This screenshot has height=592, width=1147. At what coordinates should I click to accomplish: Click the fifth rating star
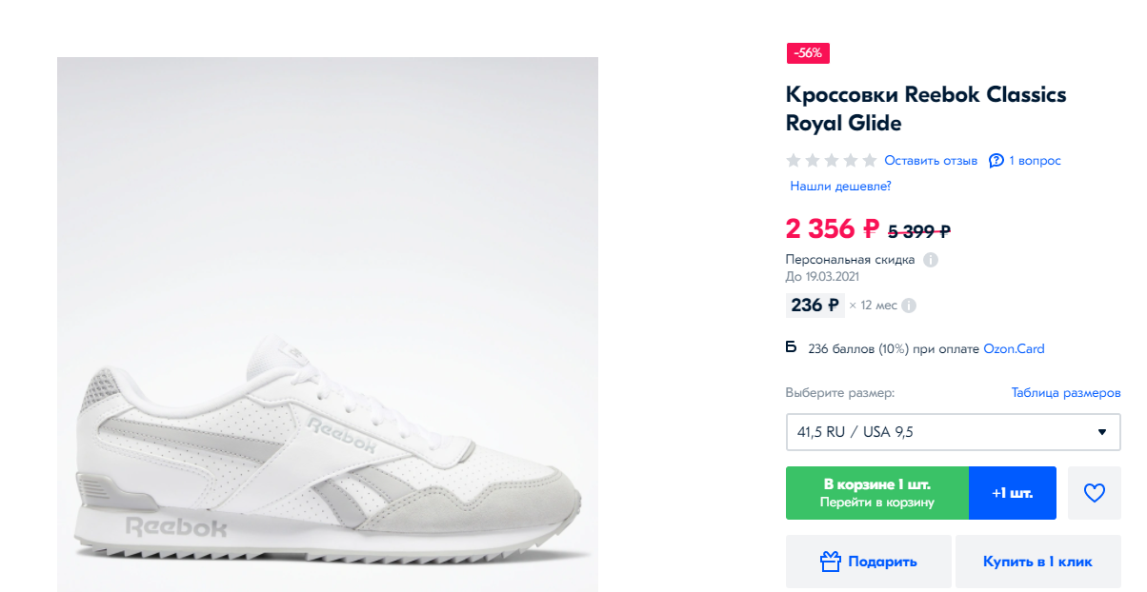[x=869, y=161]
